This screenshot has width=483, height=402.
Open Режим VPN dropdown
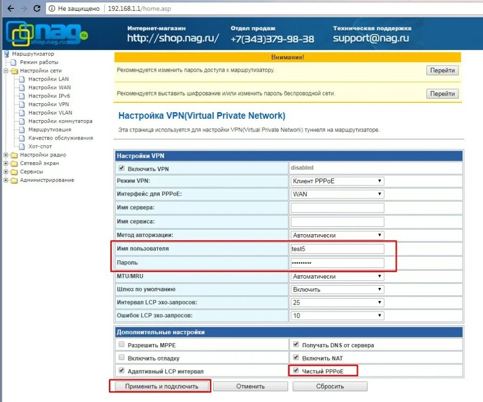(x=337, y=181)
